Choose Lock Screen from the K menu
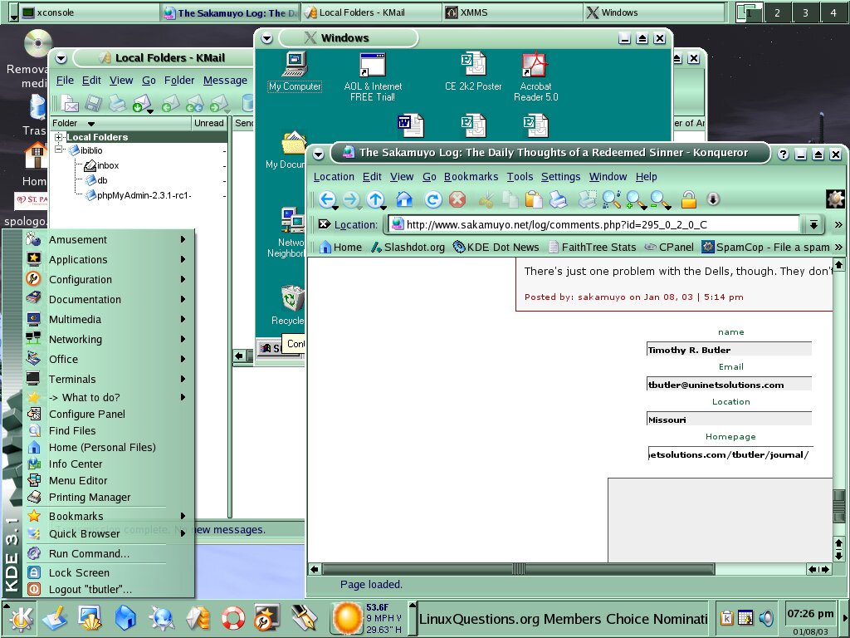The width and height of the screenshot is (850, 638). point(109,572)
